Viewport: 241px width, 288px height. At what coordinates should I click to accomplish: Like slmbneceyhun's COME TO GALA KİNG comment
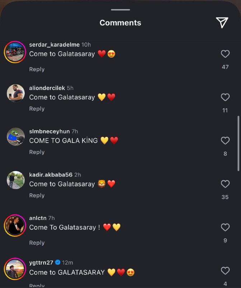225,140
